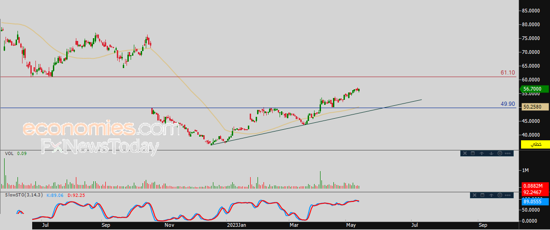
Task: Click the VOL indicator label
Action: 9,153
